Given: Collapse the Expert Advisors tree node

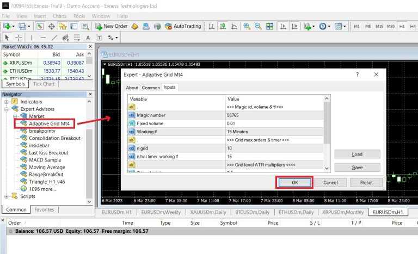Looking at the screenshot, I should pos(6,109).
